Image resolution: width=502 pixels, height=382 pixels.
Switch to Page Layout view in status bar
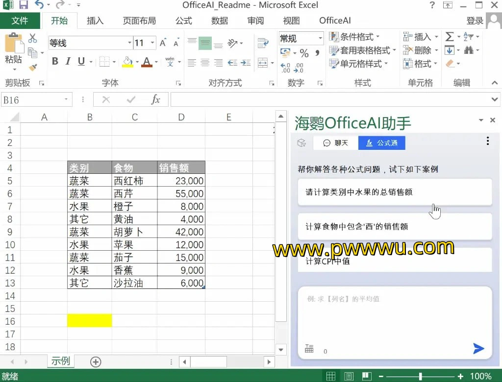coord(349,376)
